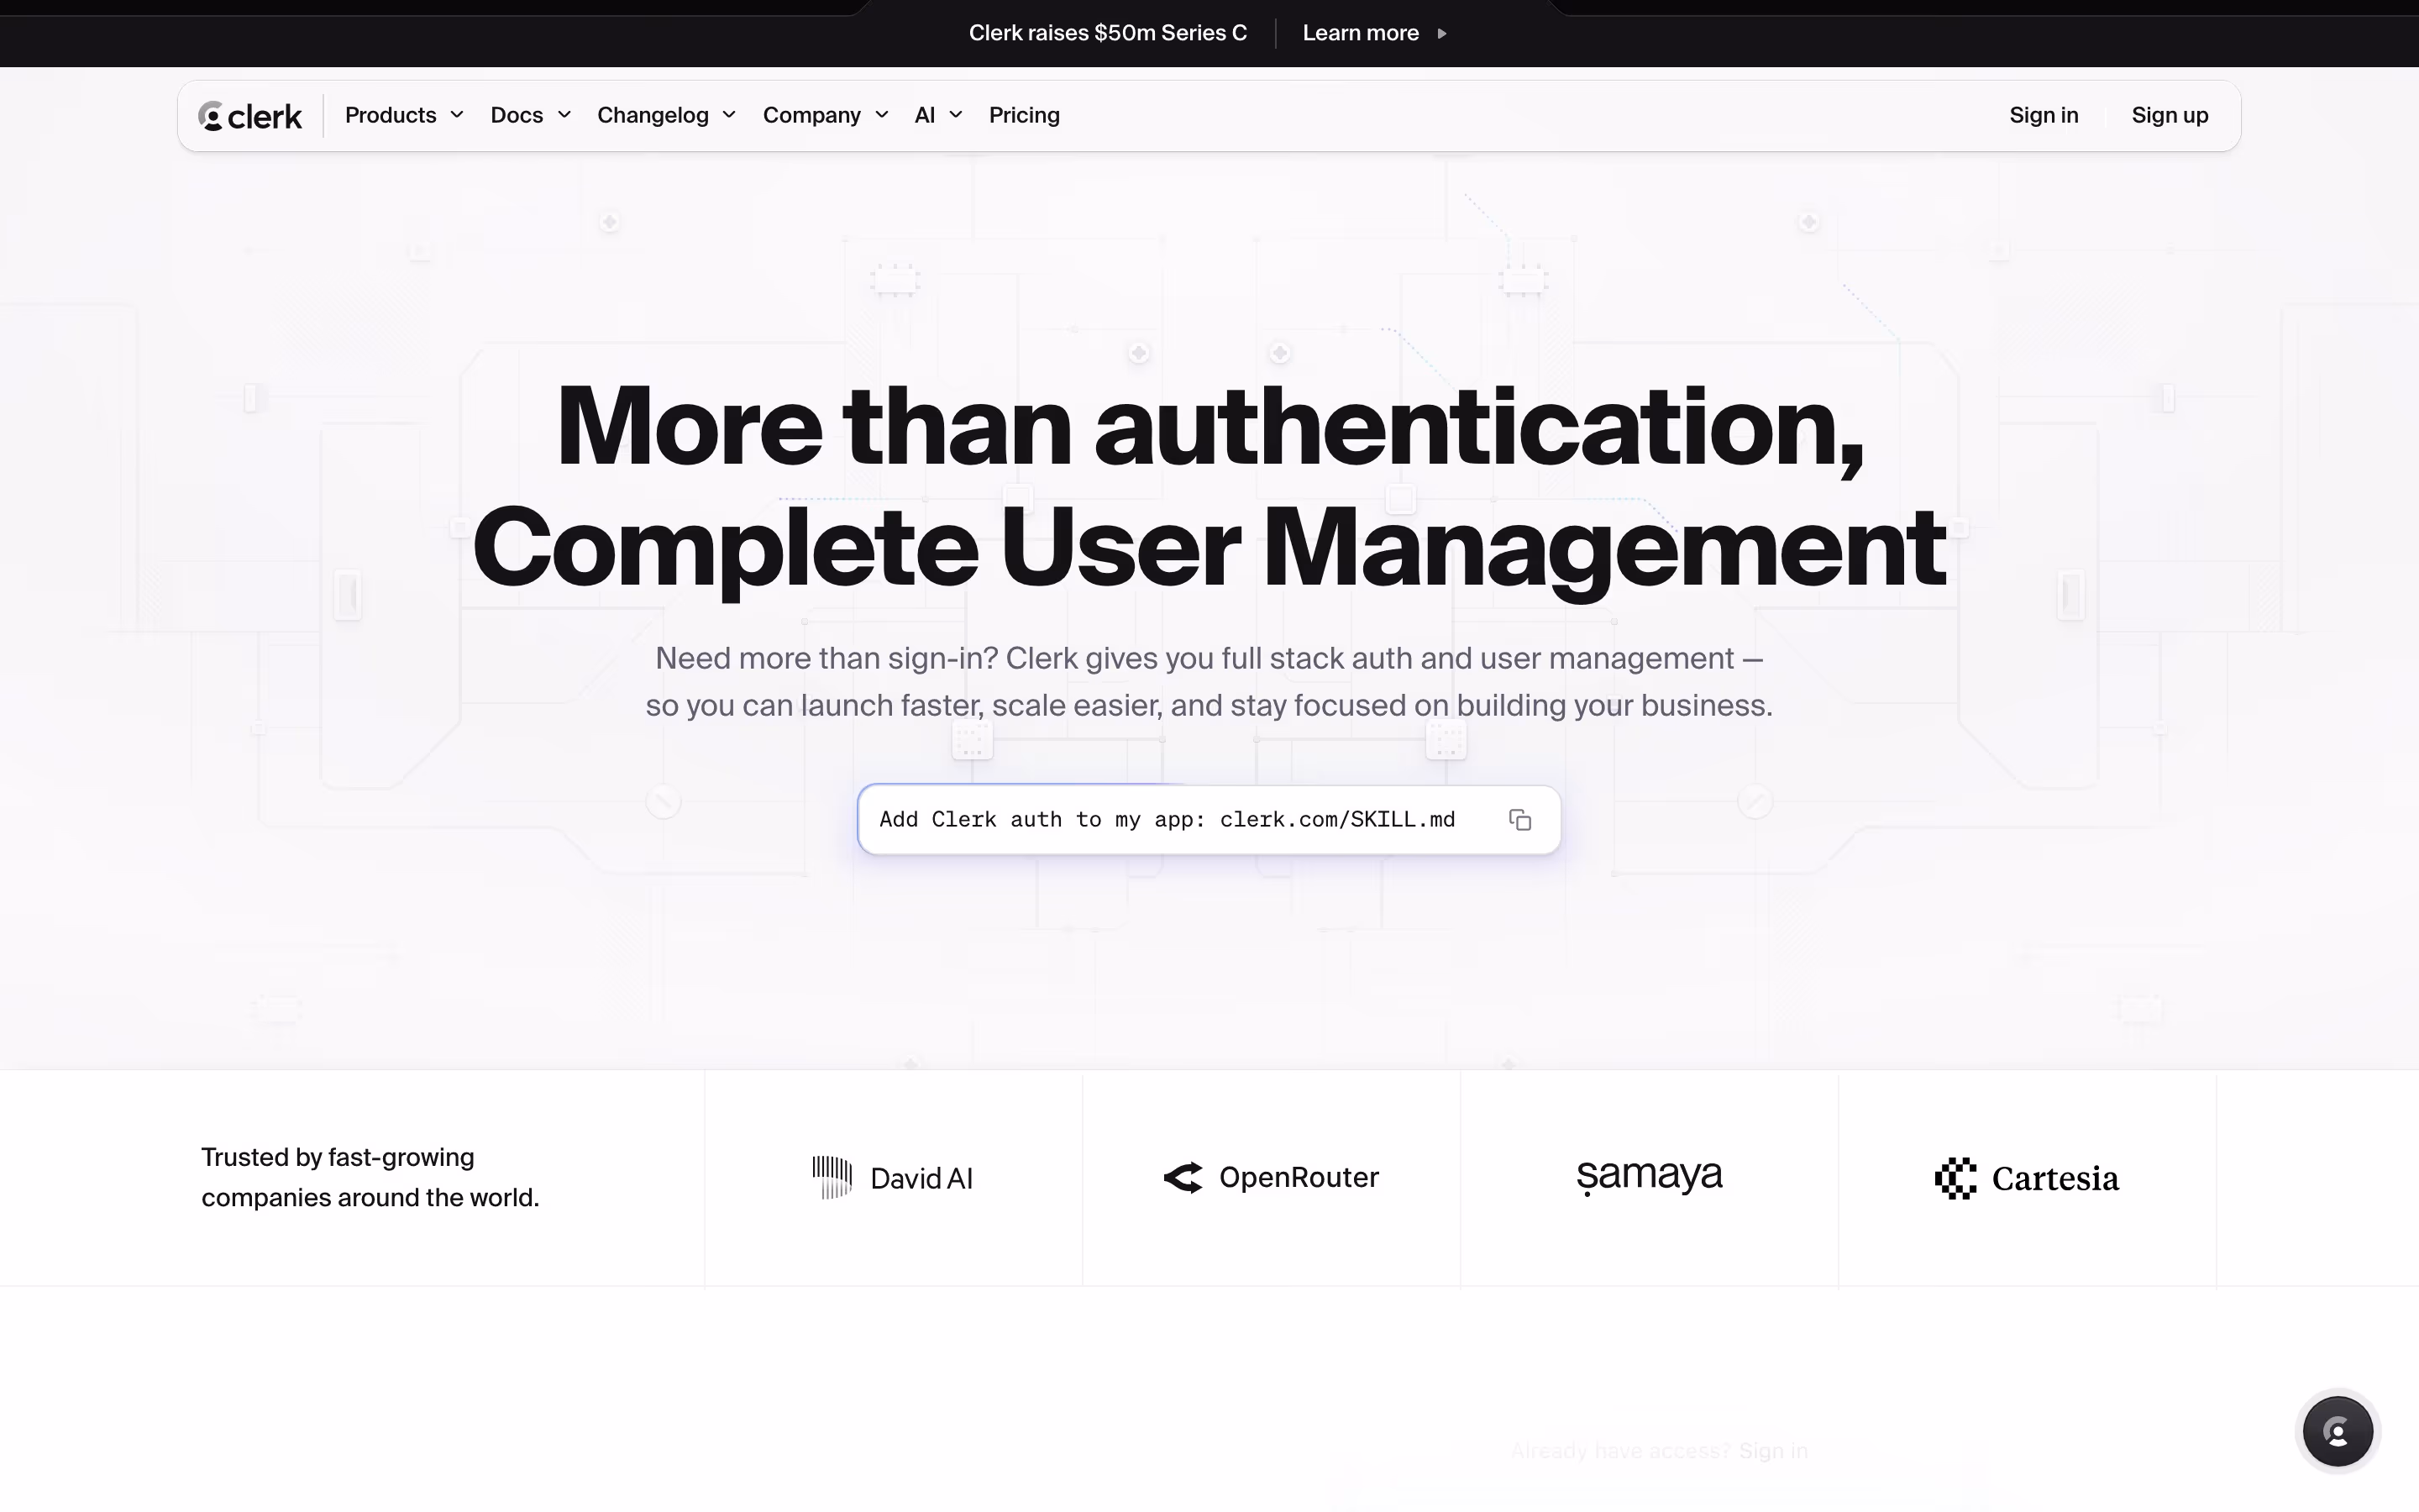
Task: Click Sign in in the navbar
Action: click(2044, 116)
